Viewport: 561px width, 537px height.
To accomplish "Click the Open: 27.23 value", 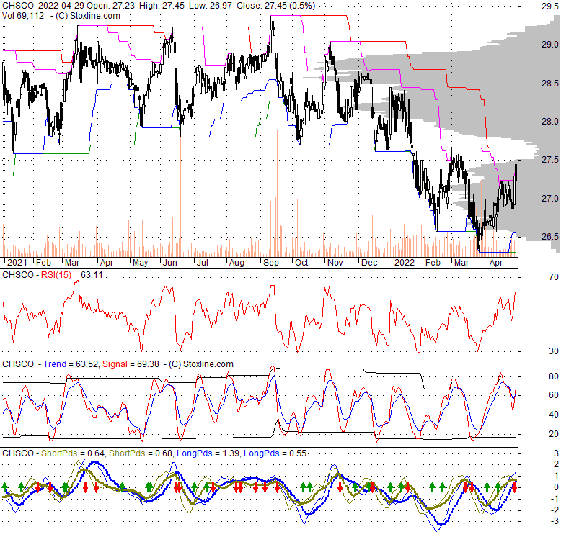I will 112,6.
